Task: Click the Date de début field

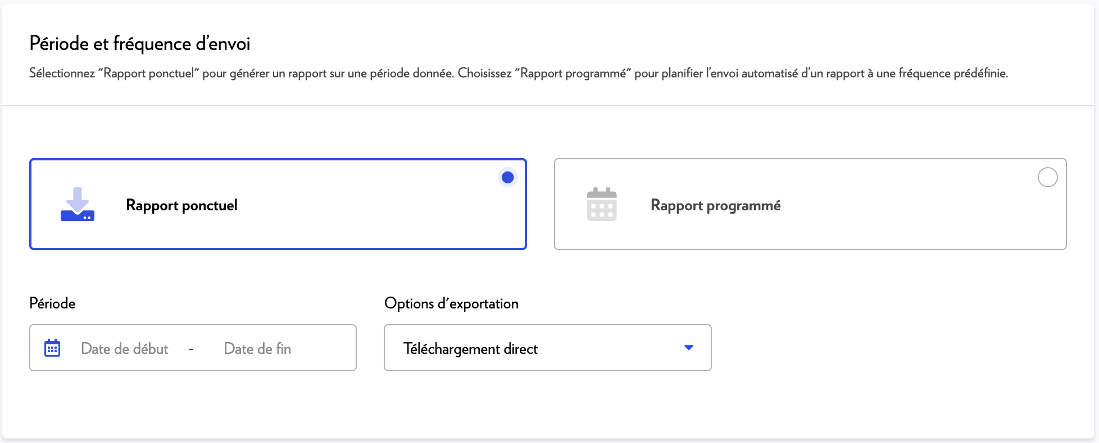Action: point(125,349)
